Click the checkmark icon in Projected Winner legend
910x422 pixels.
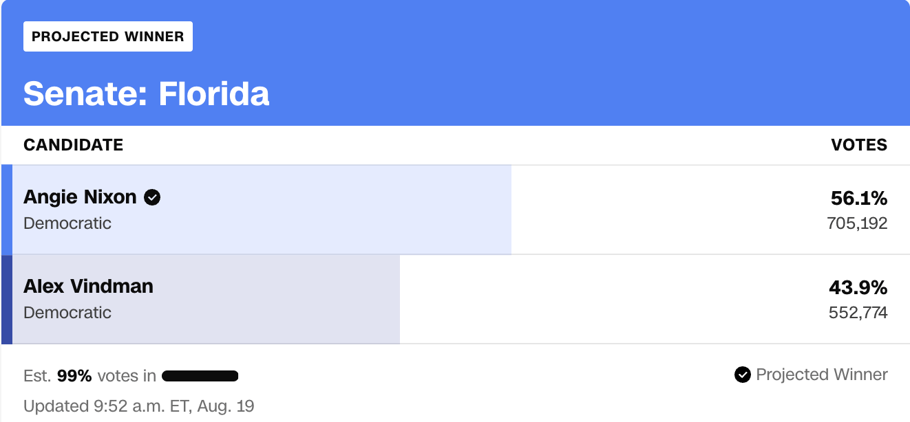742,375
